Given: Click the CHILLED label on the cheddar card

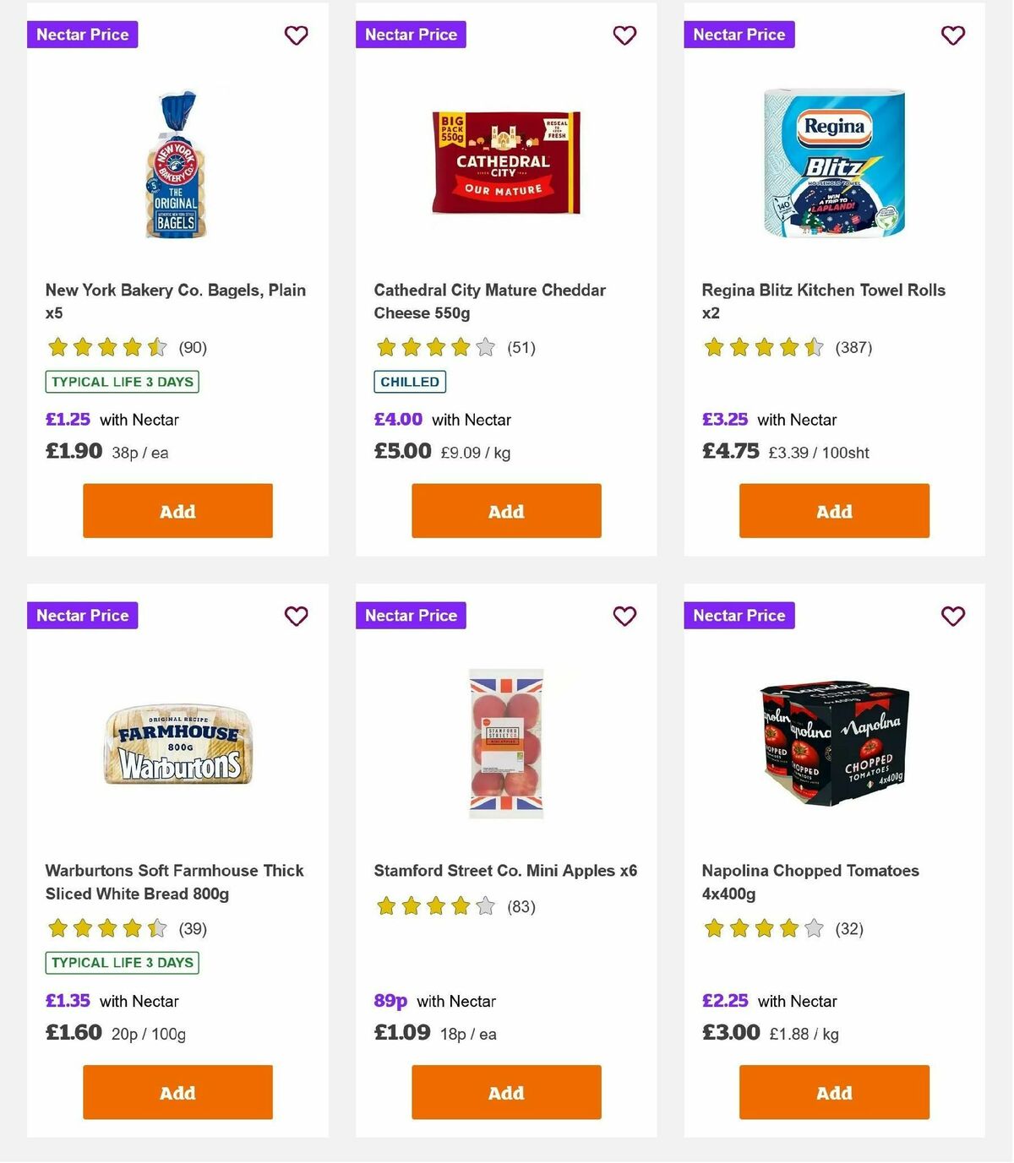Looking at the screenshot, I should [x=410, y=382].
